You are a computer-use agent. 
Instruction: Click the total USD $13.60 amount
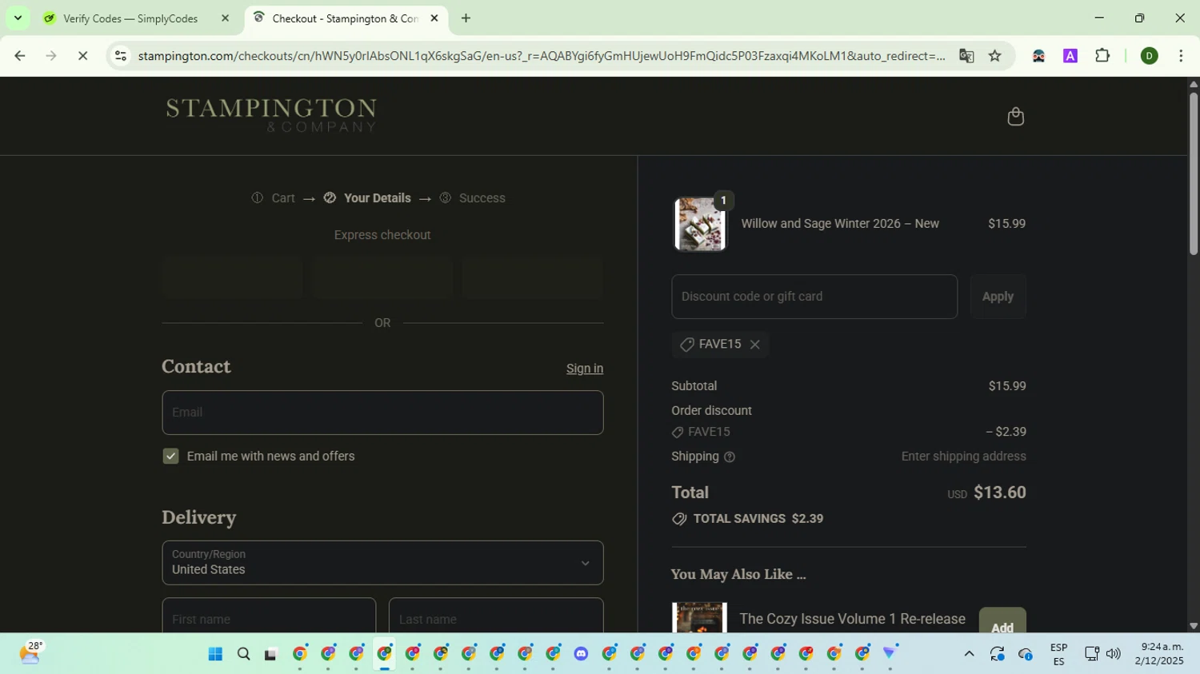[986, 493]
